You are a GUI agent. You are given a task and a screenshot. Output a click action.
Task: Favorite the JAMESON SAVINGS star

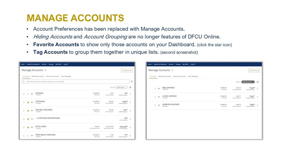pos(155,105)
